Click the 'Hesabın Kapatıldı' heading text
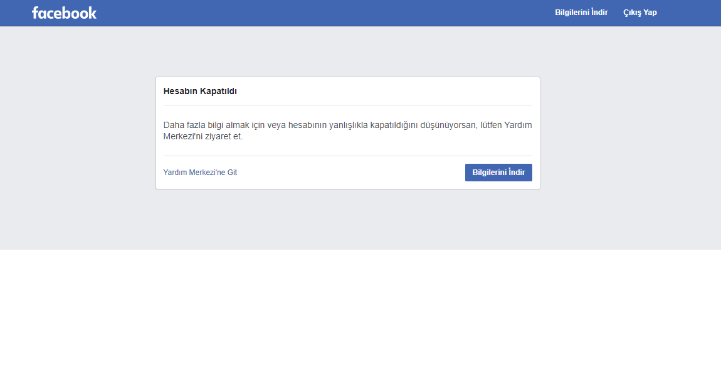The width and height of the screenshot is (721, 379). [200, 91]
